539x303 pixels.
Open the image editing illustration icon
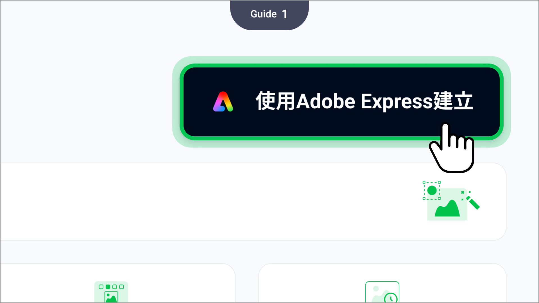tap(451, 201)
